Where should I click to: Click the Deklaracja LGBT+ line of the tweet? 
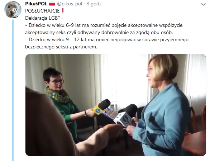44,18
